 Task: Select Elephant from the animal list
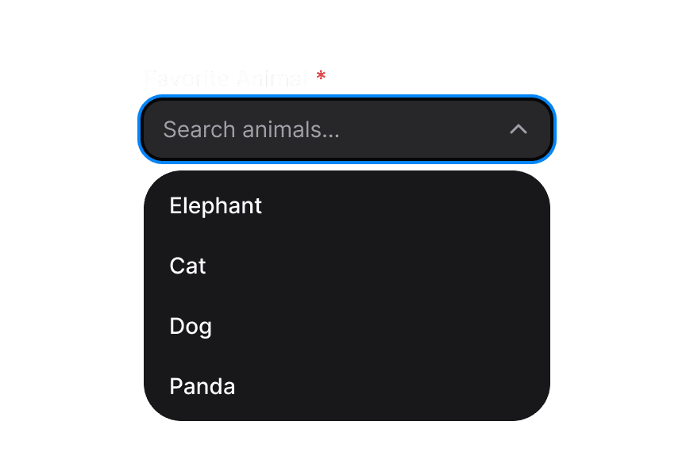click(x=216, y=206)
